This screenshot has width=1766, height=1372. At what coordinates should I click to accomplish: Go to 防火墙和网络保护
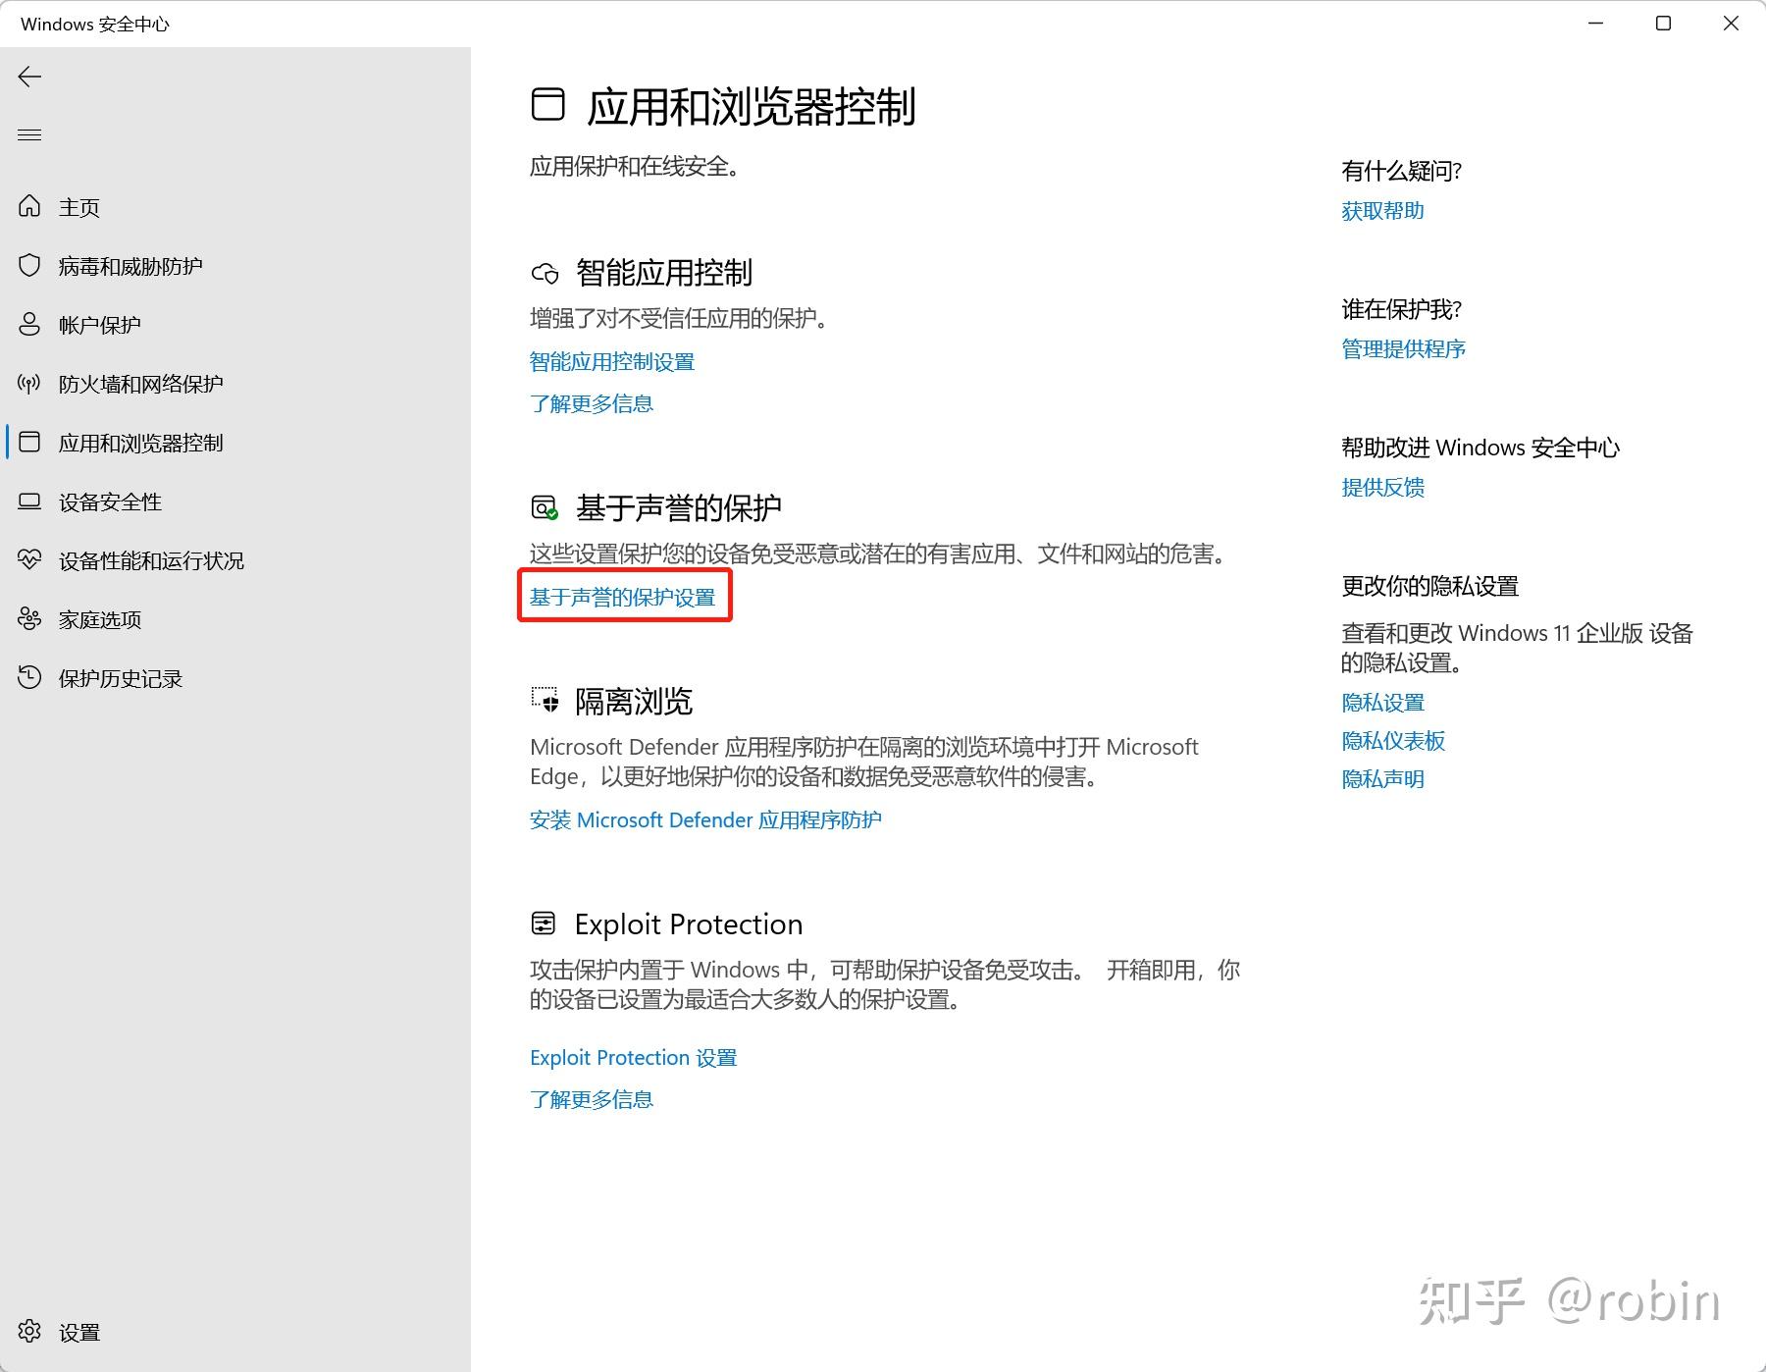[x=141, y=384]
